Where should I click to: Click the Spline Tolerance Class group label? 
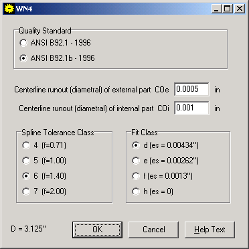point(58,133)
